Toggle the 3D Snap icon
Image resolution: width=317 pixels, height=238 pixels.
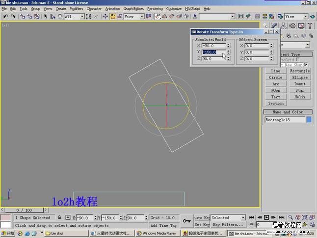[x=158, y=16]
